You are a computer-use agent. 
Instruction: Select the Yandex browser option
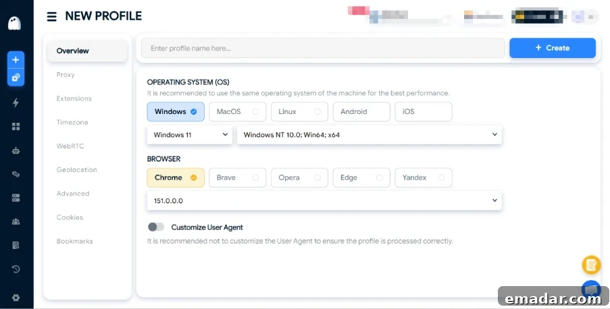click(424, 177)
